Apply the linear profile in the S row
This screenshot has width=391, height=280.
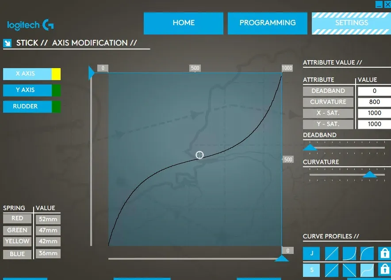332,270
